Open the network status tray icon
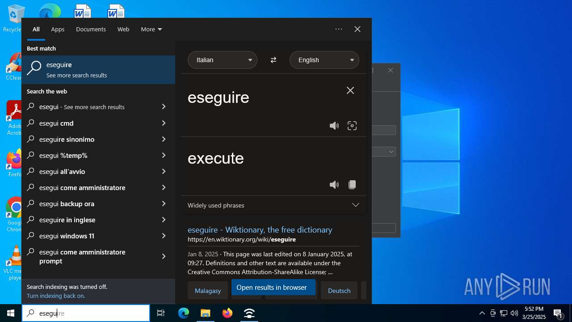 point(504,313)
